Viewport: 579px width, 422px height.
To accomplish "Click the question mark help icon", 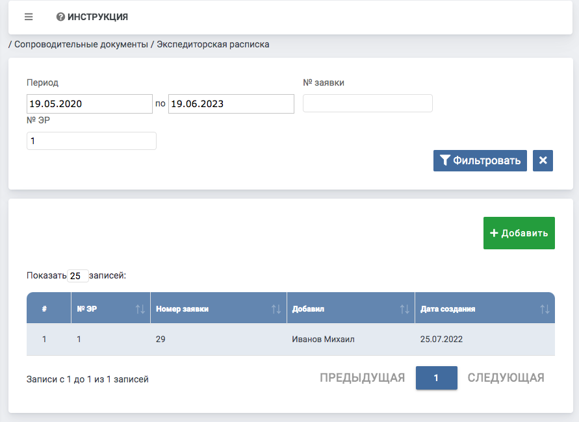I will pos(60,17).
